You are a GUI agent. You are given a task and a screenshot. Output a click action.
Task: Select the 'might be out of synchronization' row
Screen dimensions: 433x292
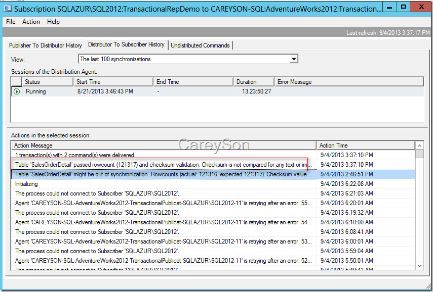tap(213, 174)
